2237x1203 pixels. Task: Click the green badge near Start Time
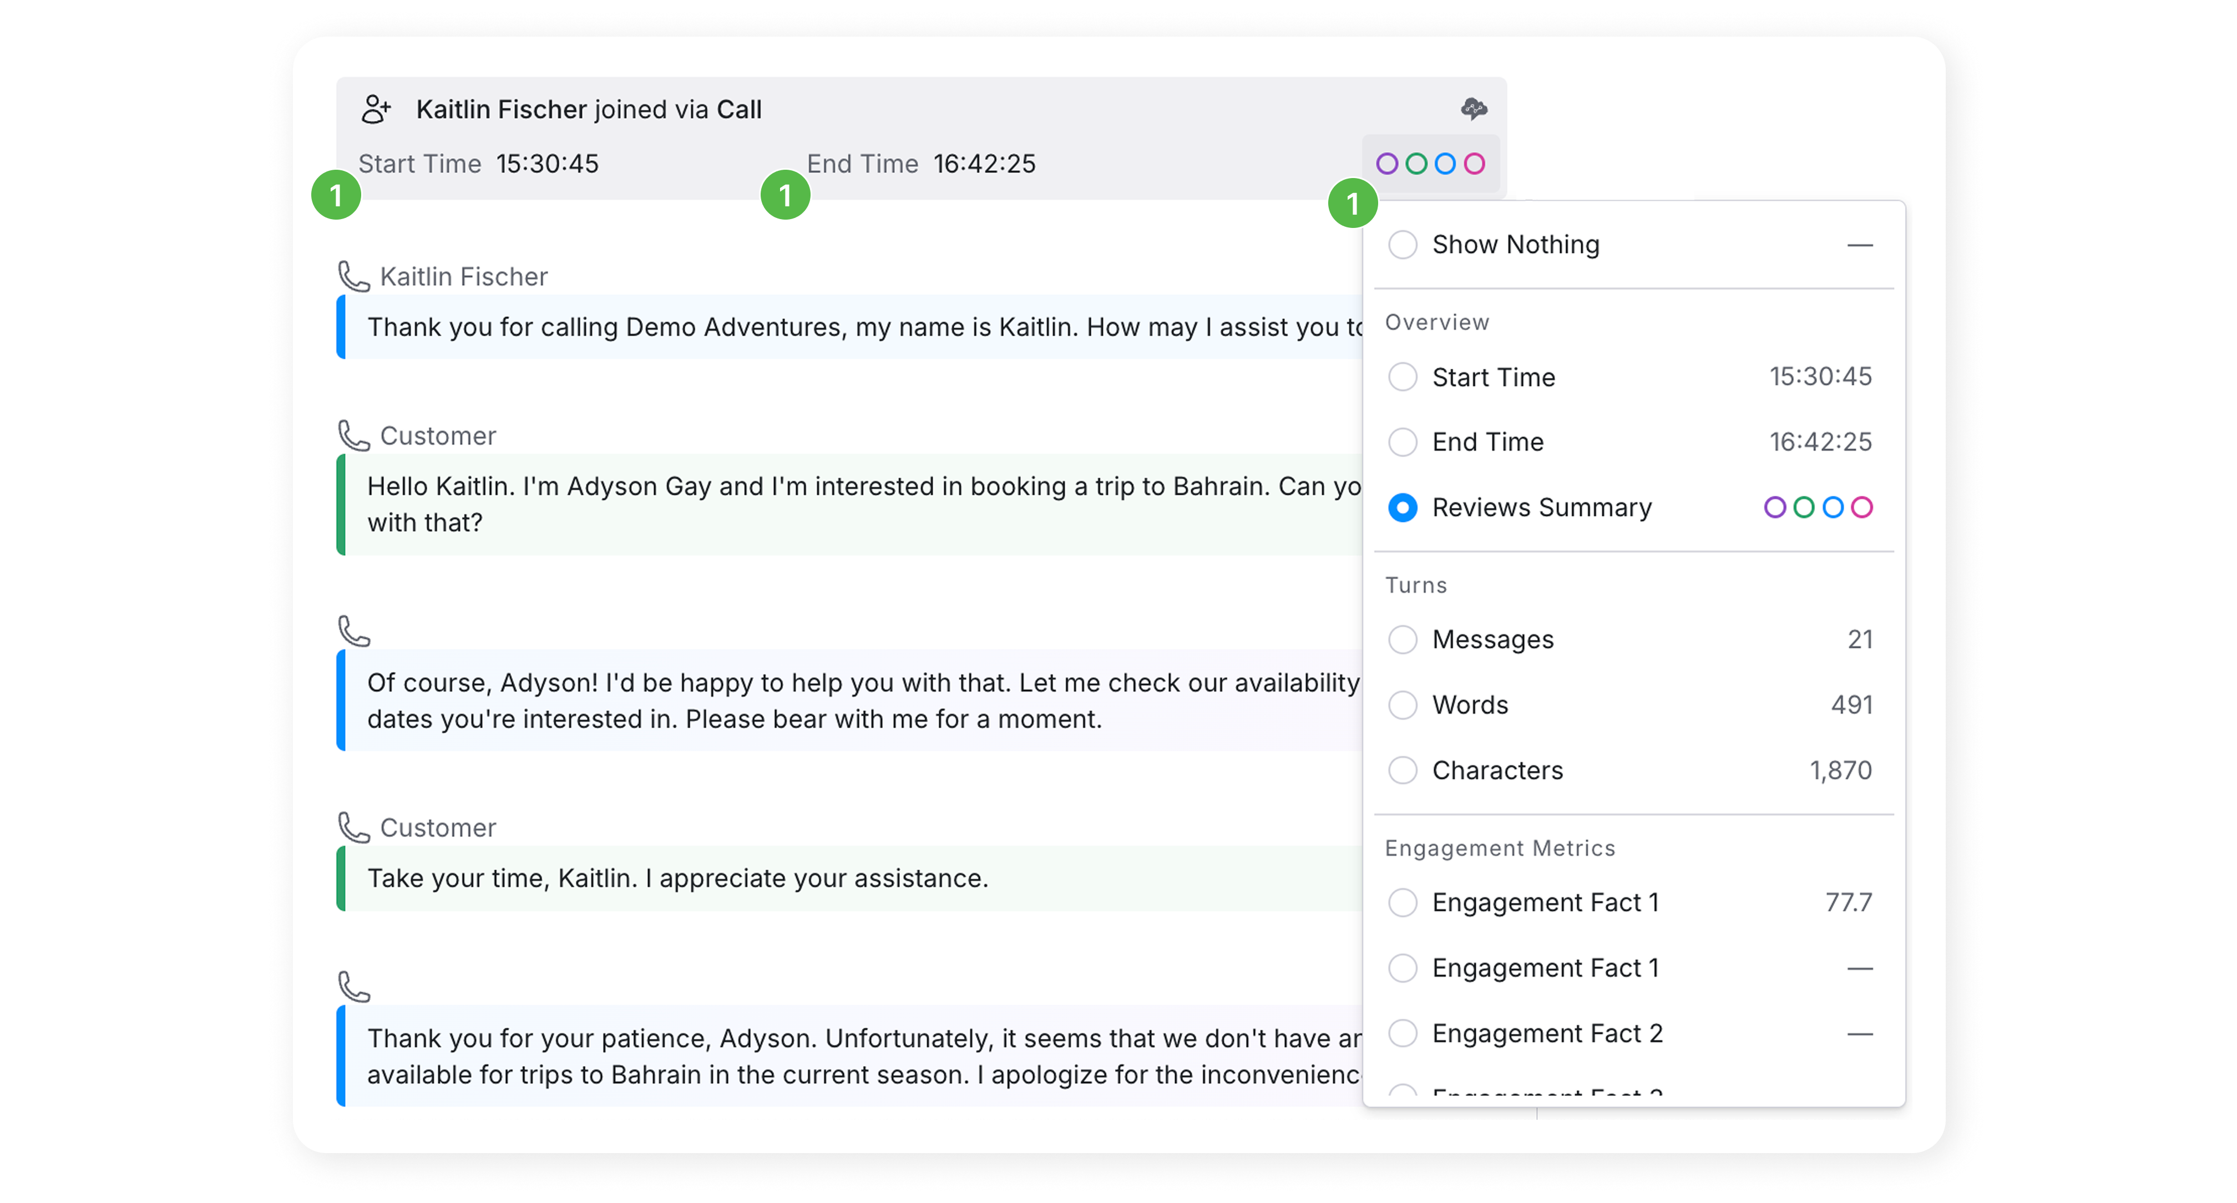(336, 195)
